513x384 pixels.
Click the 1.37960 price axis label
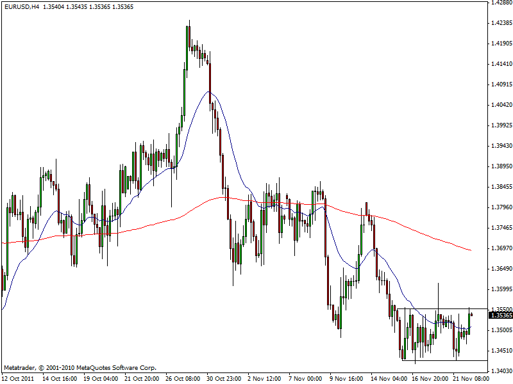pyautogui.click(x=501, y=207)
